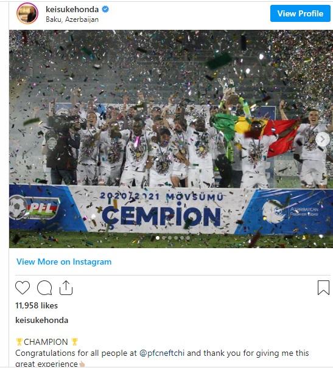View the 11,958 likes list
This screenshot has width=333, height=368.
click(x=37, y=305)
